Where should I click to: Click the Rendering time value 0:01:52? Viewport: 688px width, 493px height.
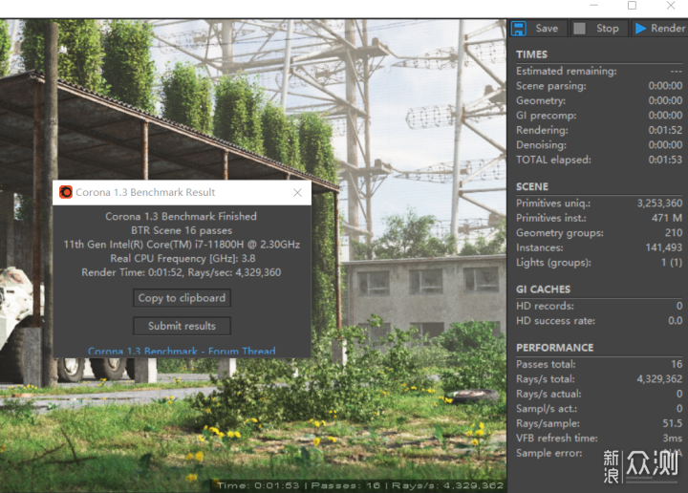click(x=665, y=130)
